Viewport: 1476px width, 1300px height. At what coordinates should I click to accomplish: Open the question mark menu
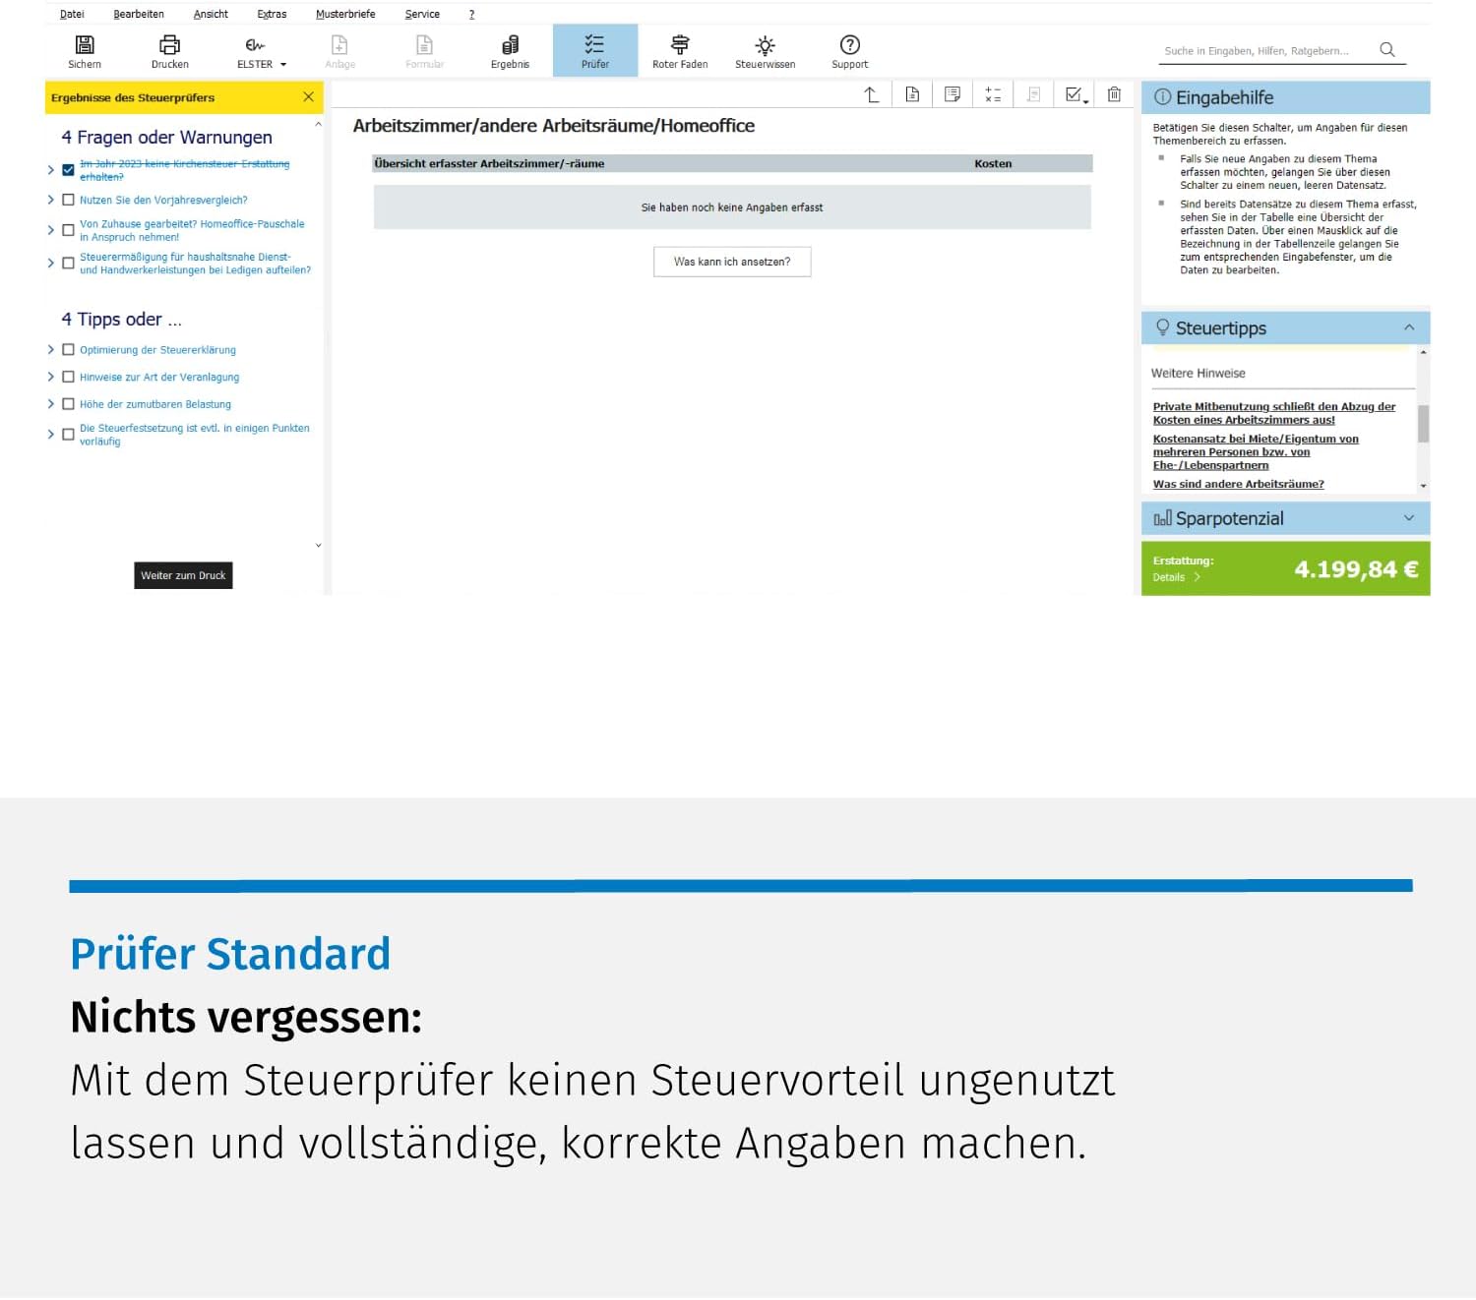(471, 14)
